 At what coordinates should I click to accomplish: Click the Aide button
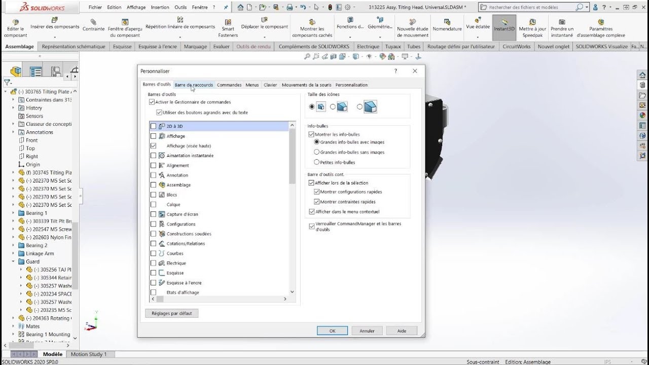pyautogui.click(x=402, y=331)
